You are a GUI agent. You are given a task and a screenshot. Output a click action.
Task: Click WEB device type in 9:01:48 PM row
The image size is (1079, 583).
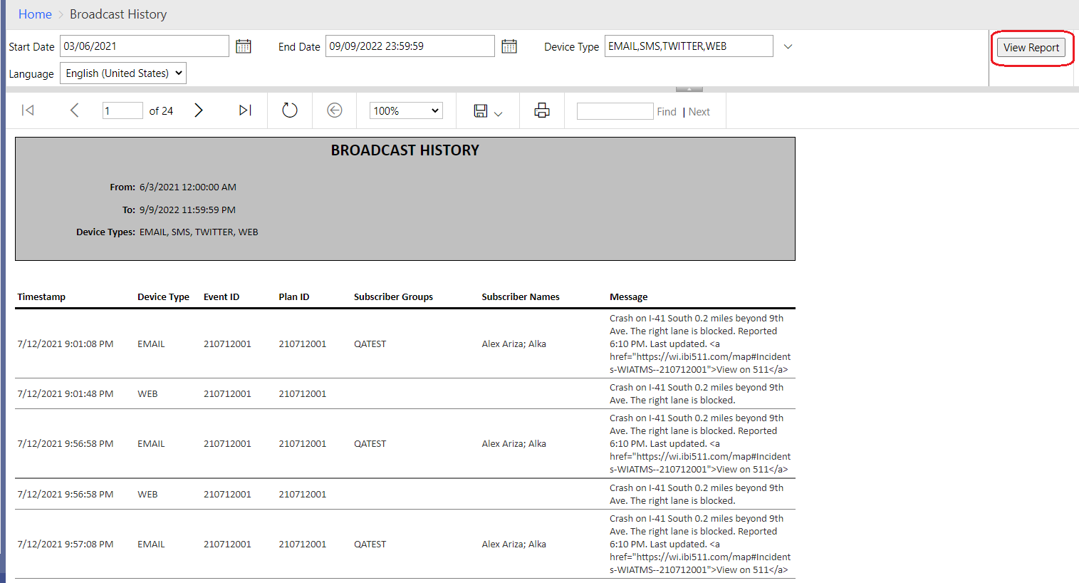[x=147, y=394]
